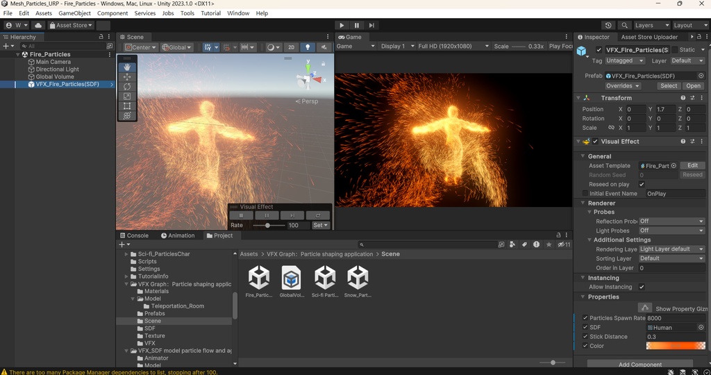Select the Rotate tool in Scene overlay
711x375 pixels.
[127, 87]
